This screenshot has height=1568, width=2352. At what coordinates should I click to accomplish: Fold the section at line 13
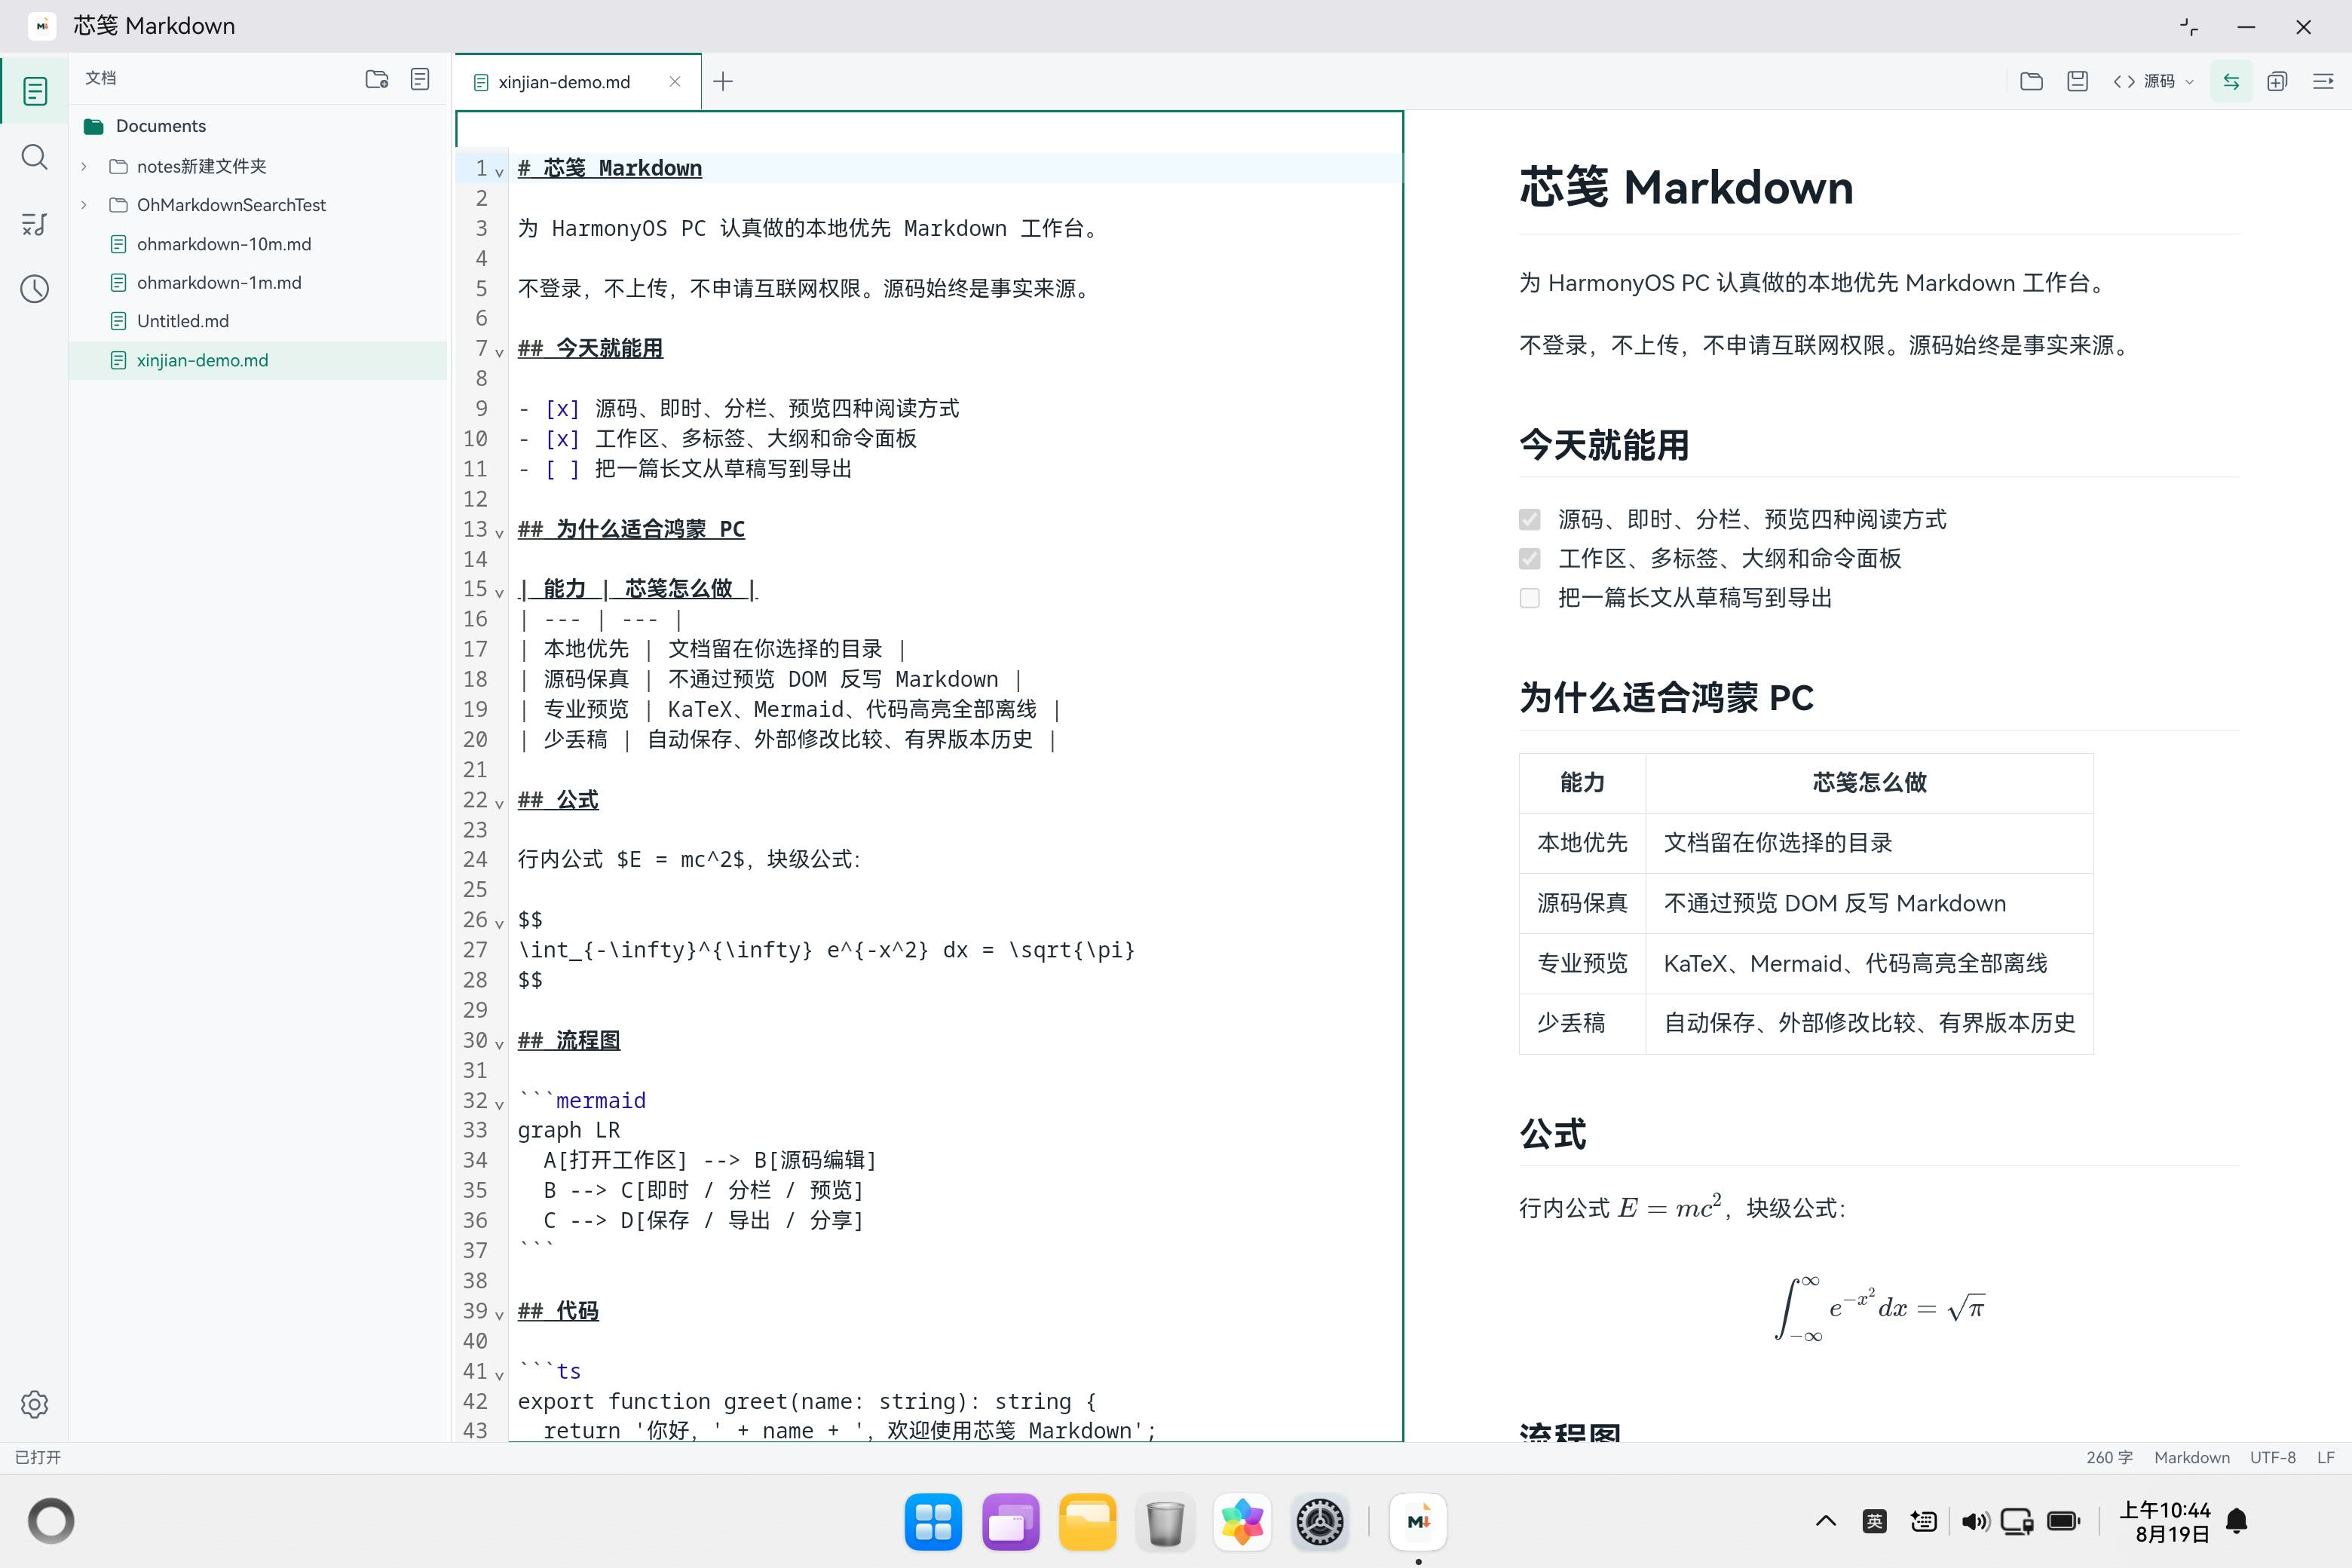(x=499, y=532)
